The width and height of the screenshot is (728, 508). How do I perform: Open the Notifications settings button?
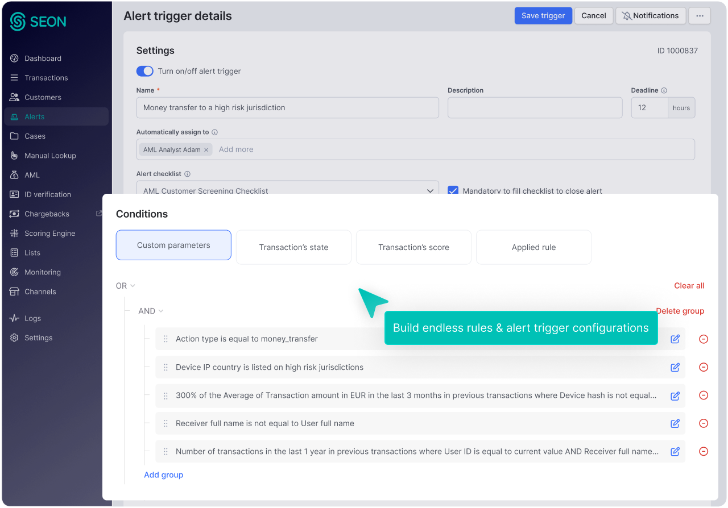click(650, 16)
